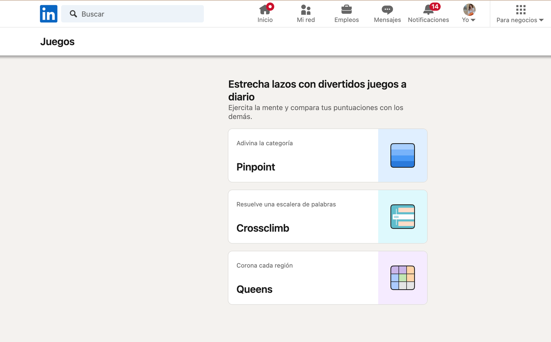Screen dimensions: 551x342
Task: Click the Crossclimb game icon
Action: (x=403, y=217)
